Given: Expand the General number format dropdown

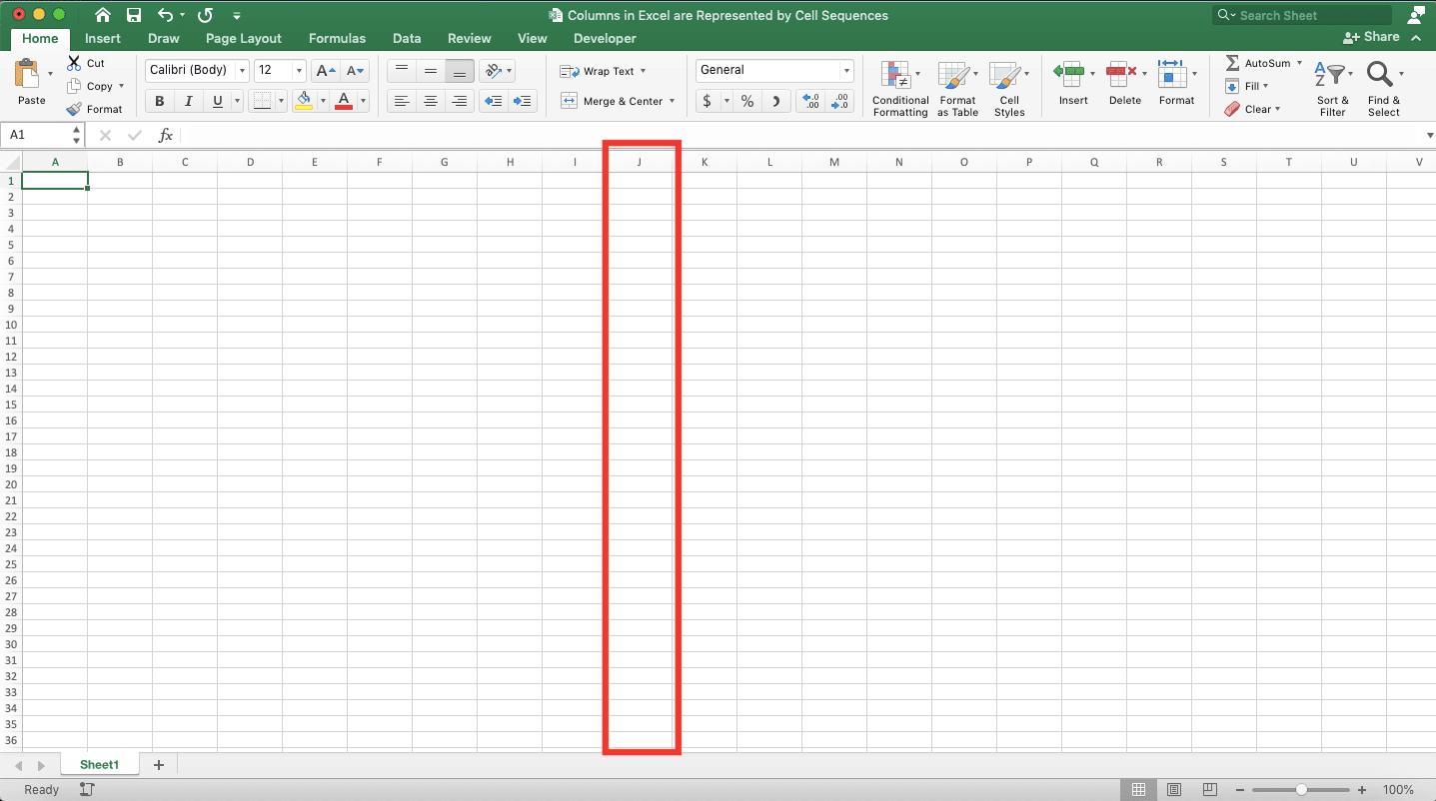Looking at the screenshot, I should (x=846, y=70).
